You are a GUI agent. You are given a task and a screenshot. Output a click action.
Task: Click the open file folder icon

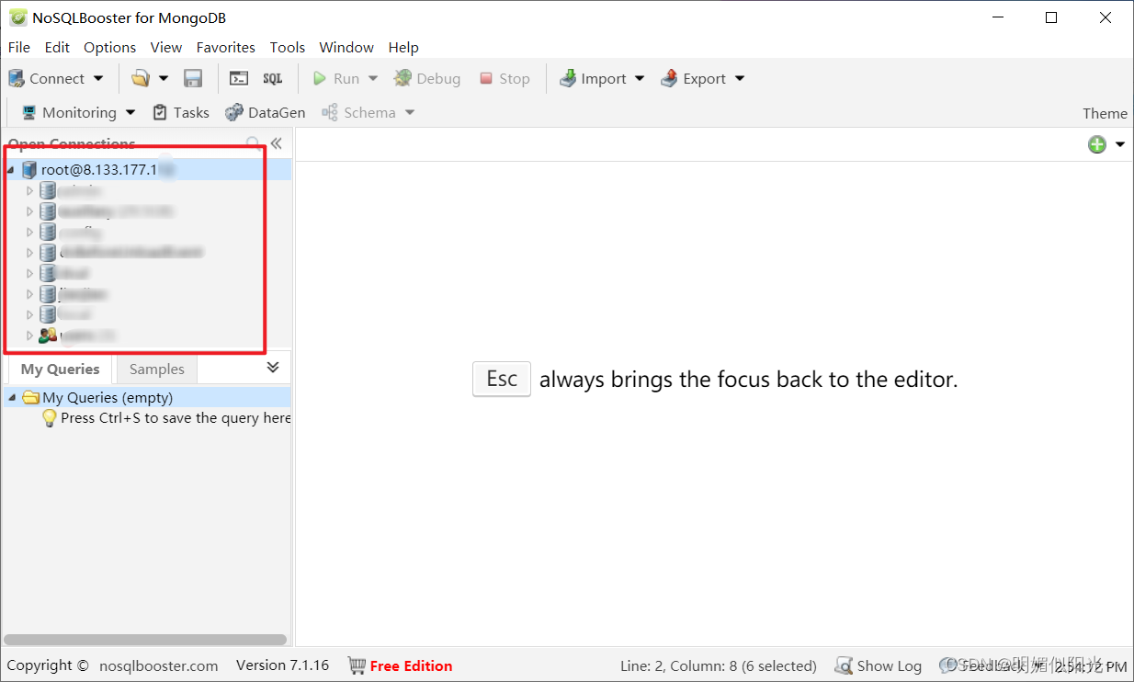point(140,79)
